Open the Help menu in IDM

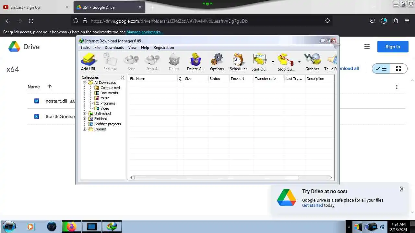145,48
